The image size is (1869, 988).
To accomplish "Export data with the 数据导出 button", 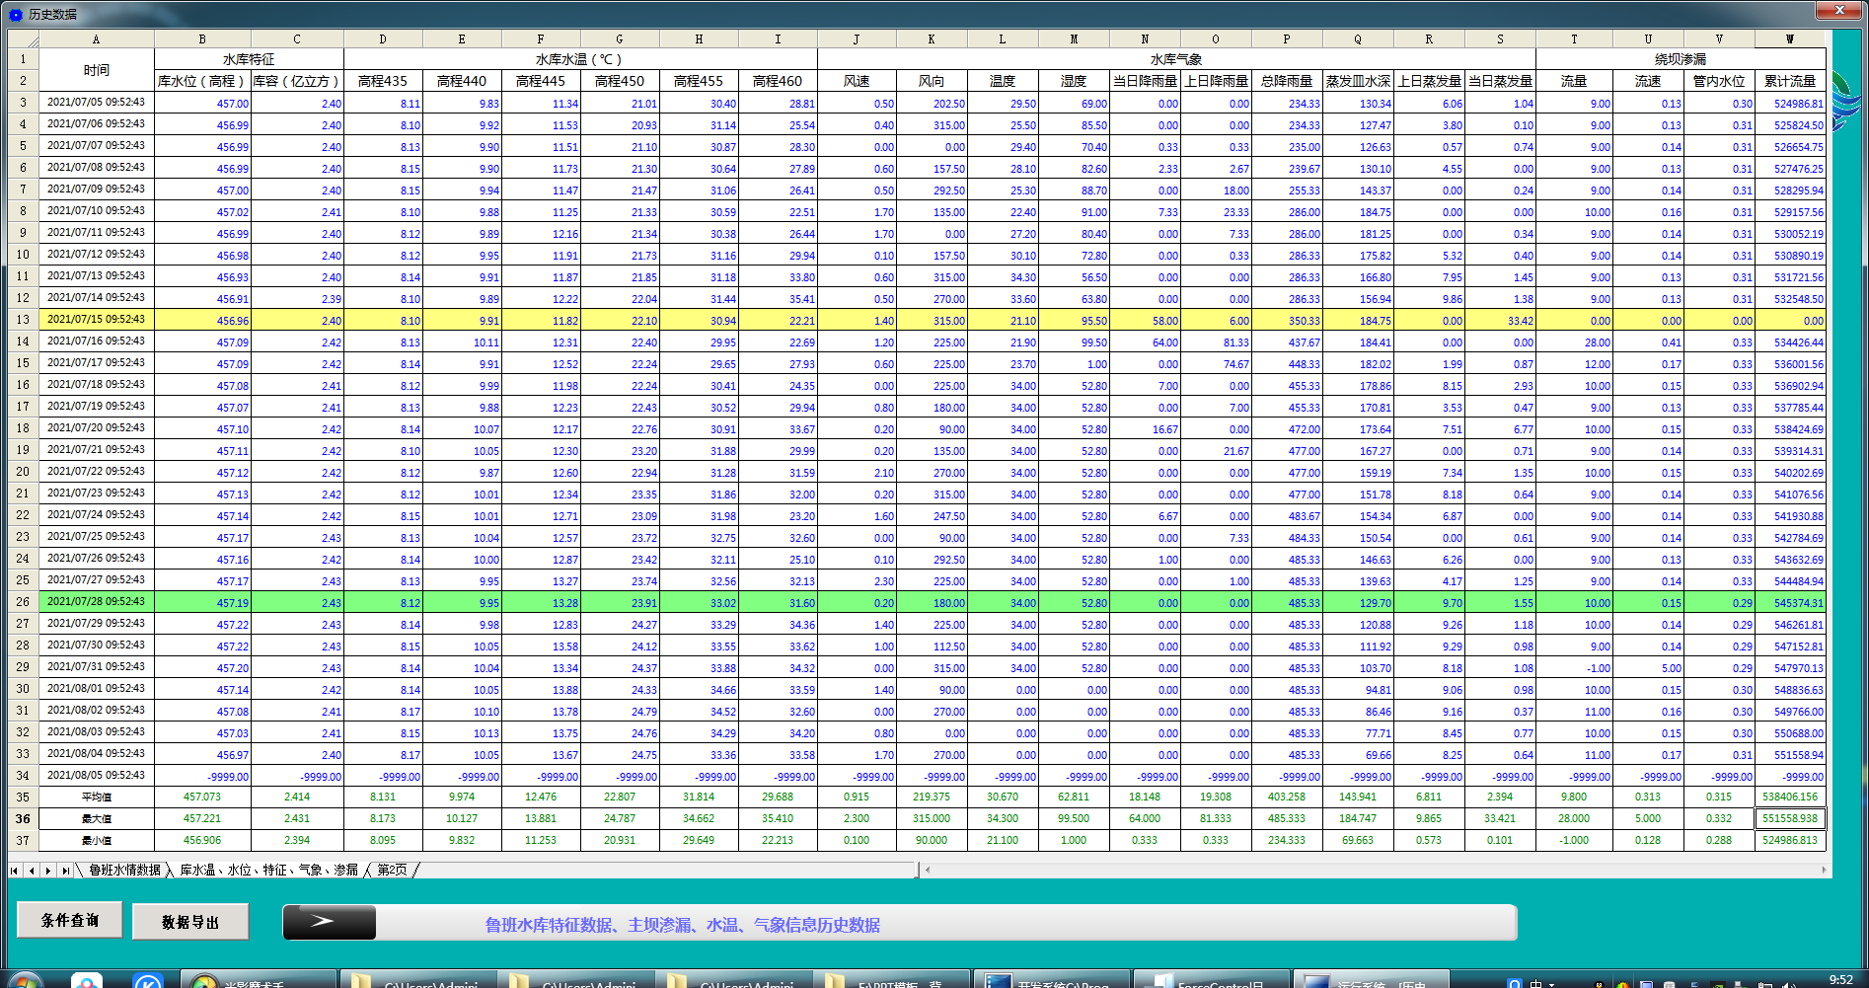I will point(190,922).
